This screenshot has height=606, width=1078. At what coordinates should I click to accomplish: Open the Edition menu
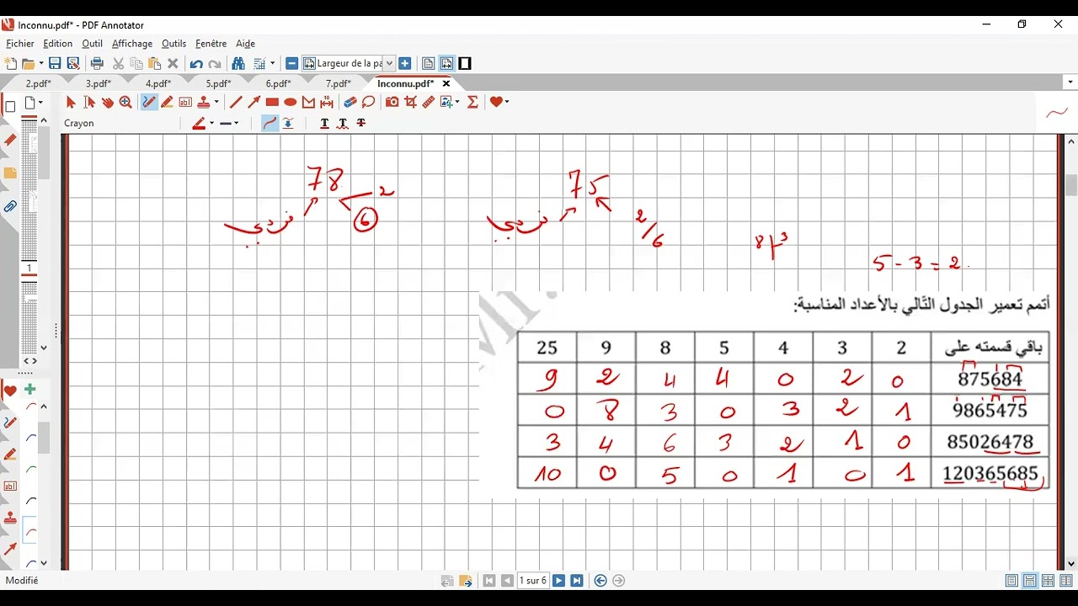[58, 44]
